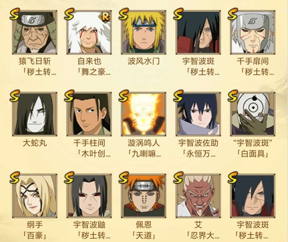Screen dimensions: 288x242
Task: Pick the 大蛇丸 pale-faced portrait
Action: tap(34, 114)
